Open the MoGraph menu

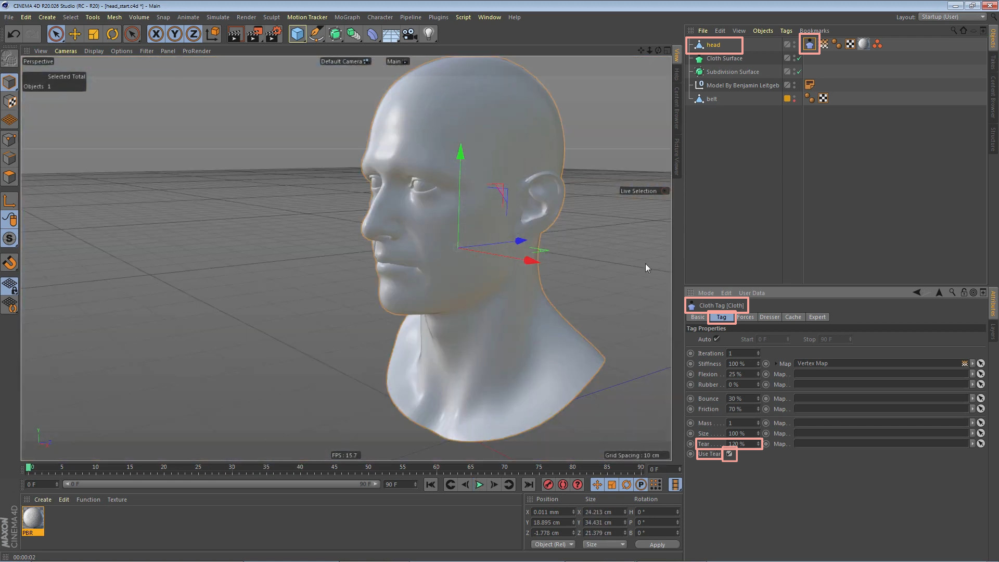(x=347, y=17)
